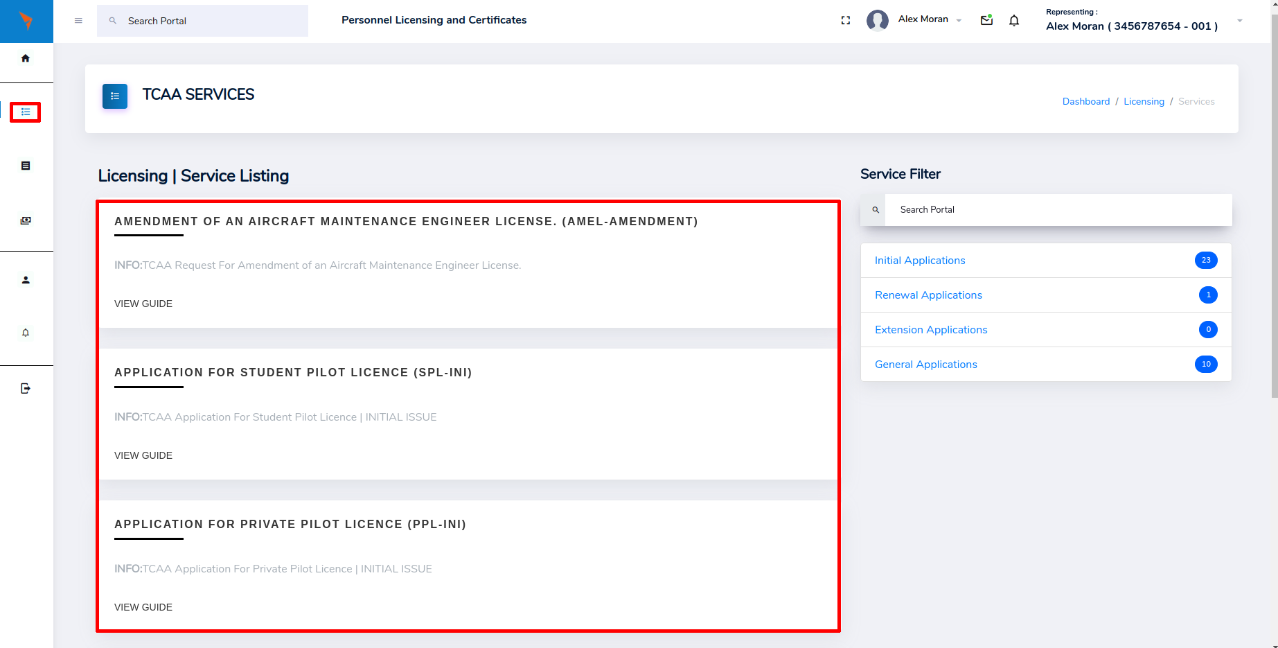
Task: Open VIEW GUIDE for Private Pilot Licence
Action: (143, 607)
